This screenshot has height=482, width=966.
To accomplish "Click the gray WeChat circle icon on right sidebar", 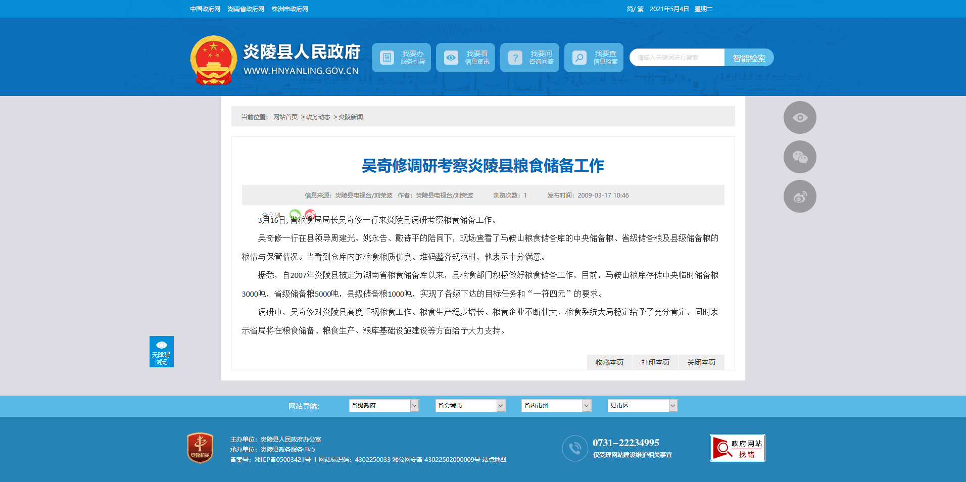I will click(799, 157).
